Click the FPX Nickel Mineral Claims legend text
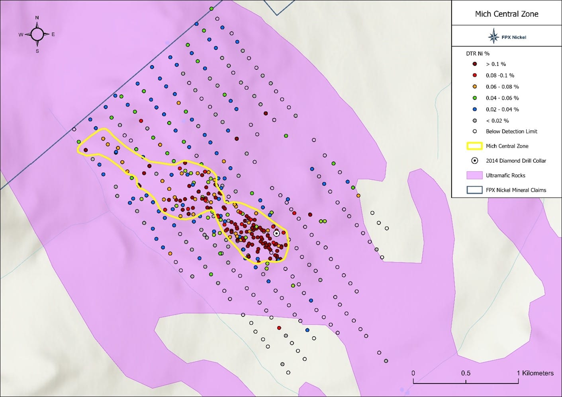Image resolution: width=562 pixels, height=397 pixels. (x=516, y=190)
